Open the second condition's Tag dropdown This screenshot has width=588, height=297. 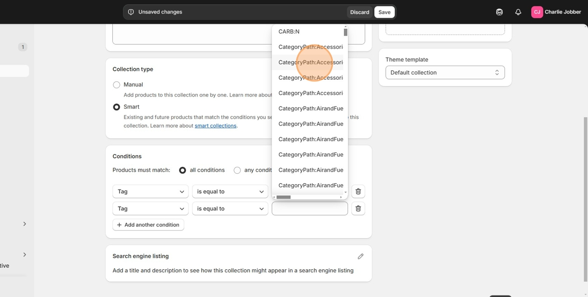click(x=150, y=208)
